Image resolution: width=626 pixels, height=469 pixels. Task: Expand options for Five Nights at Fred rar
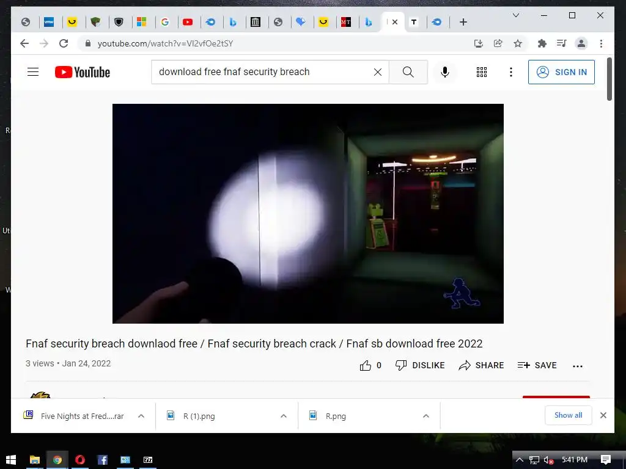(x=141, y=416)
